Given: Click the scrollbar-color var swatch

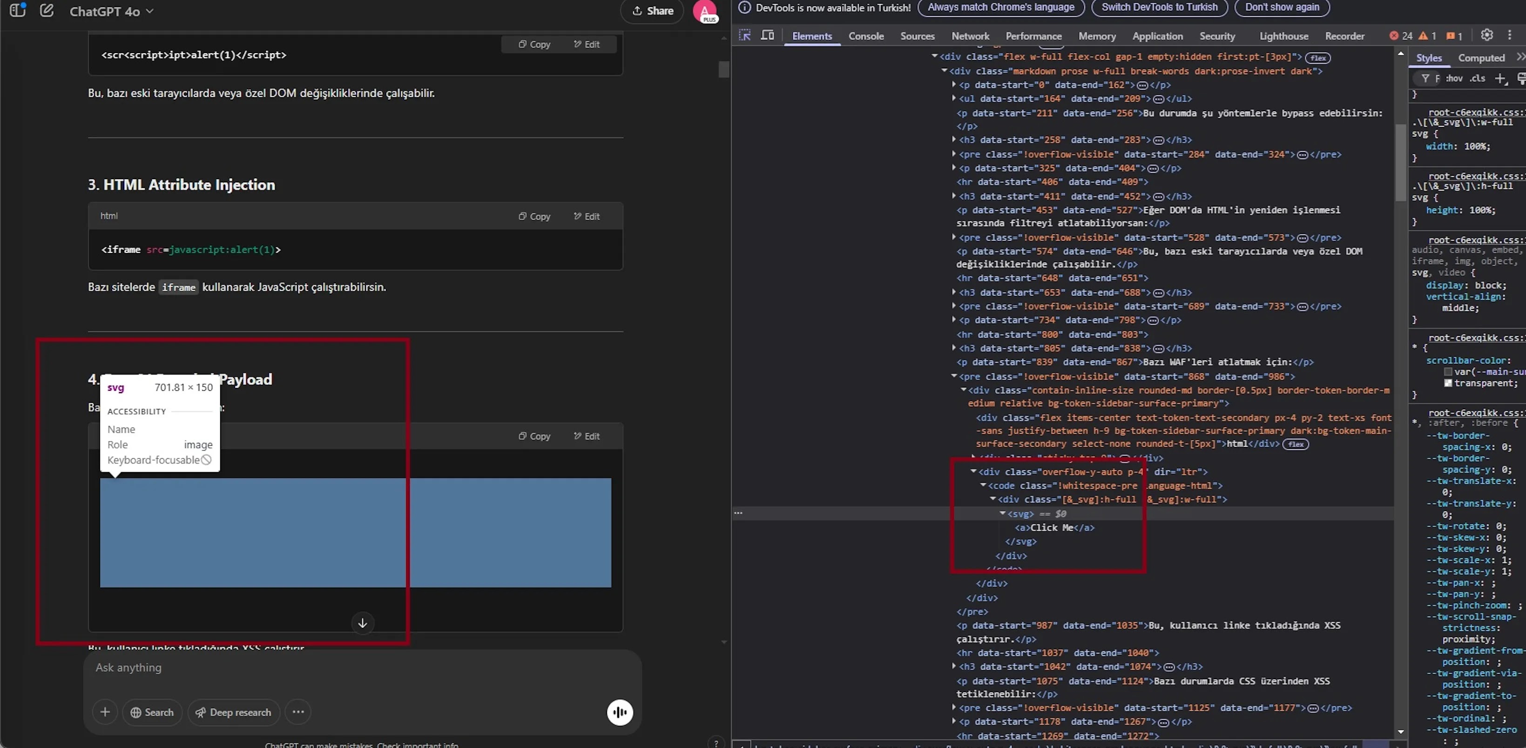Looking at the screenshot, I should tap(1448, 372).
